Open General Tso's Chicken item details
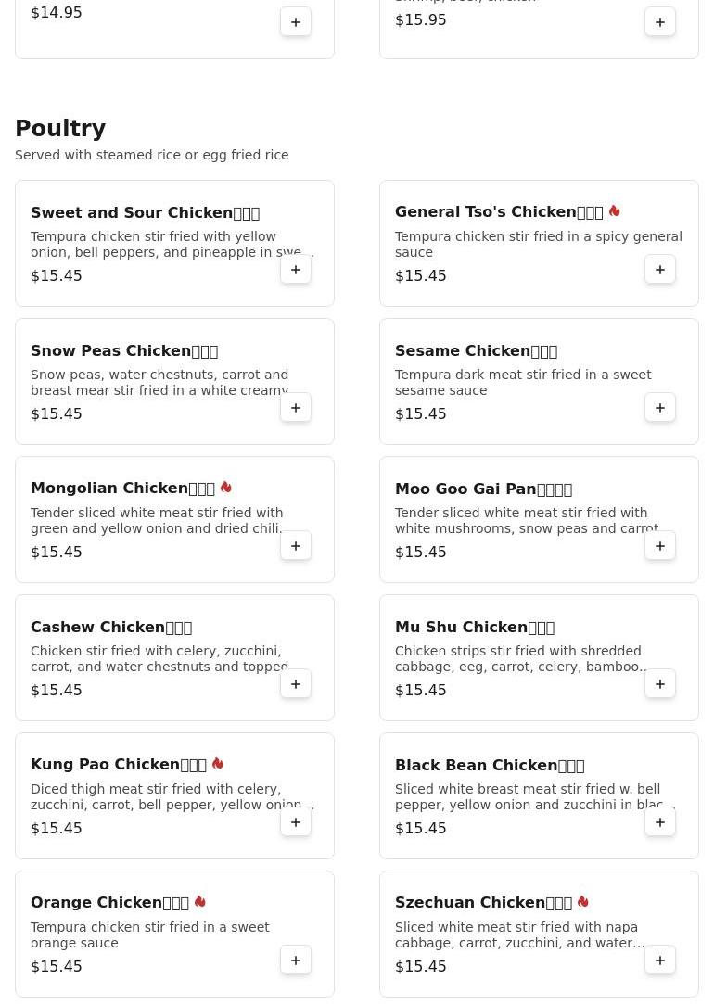Image resolution: width=714 pixels, height=1004 pixels. pos(499,212)
